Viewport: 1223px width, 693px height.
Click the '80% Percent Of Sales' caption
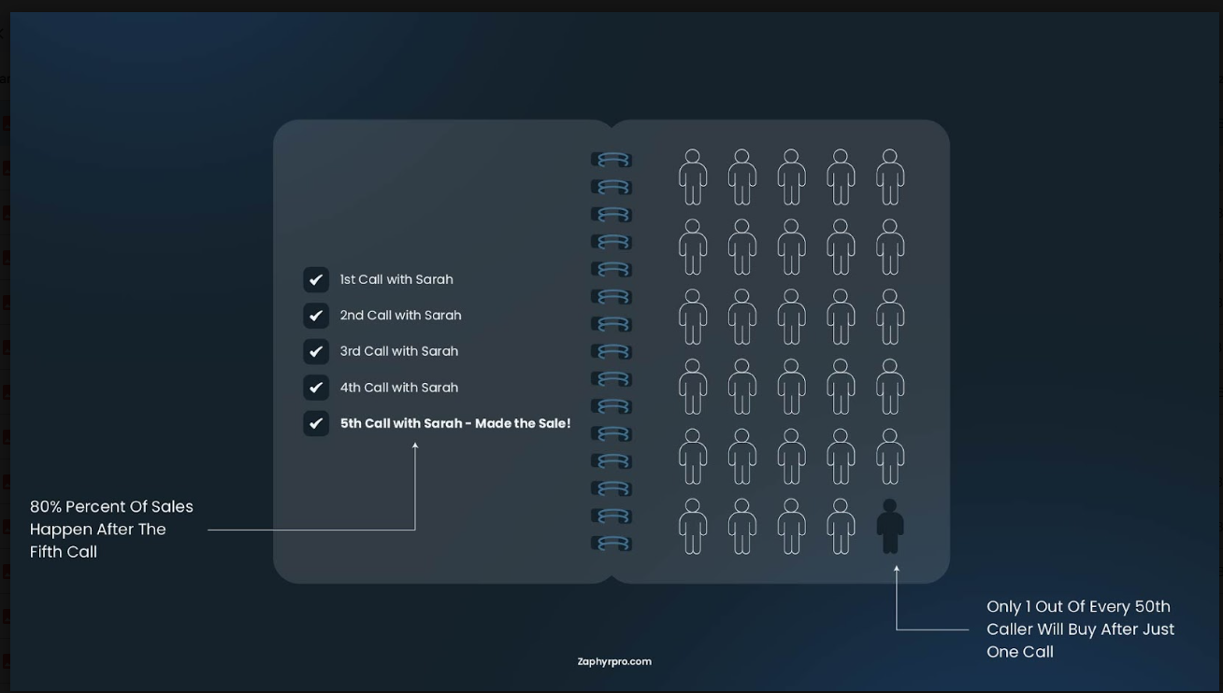[111, 529]
